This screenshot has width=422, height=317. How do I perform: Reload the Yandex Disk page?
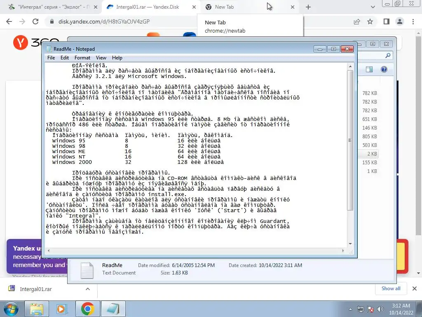35,21
